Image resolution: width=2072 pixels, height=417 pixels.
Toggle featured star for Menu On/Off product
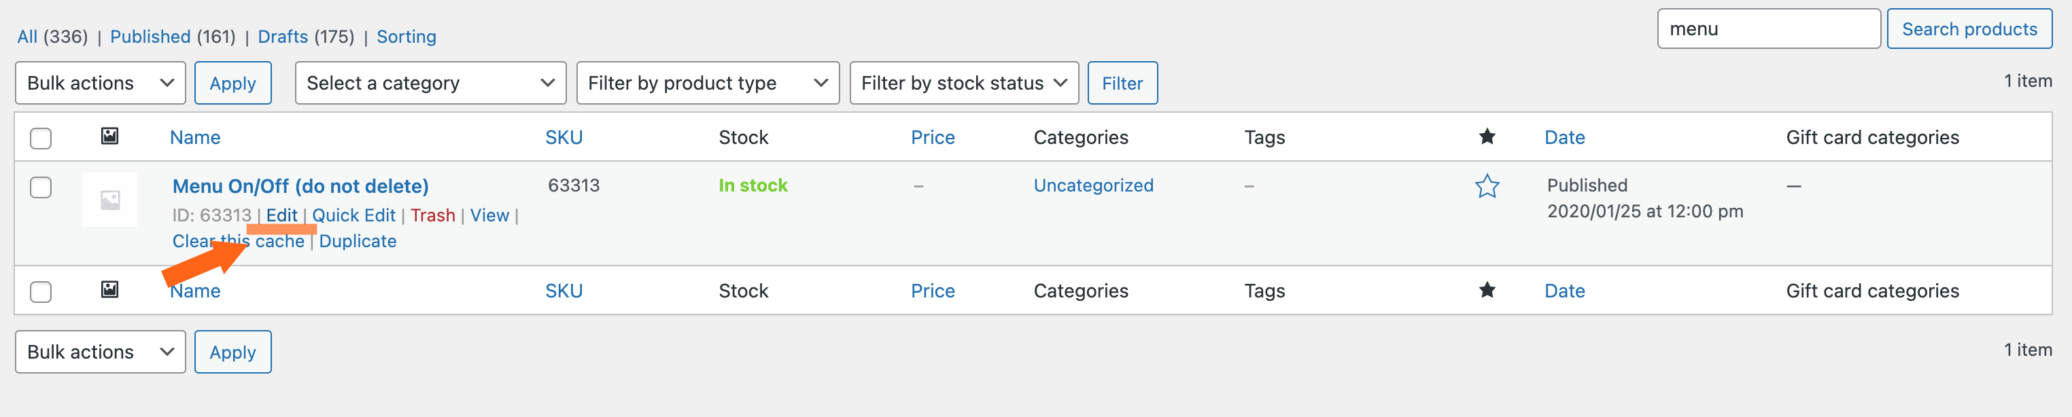[1487, 186]
